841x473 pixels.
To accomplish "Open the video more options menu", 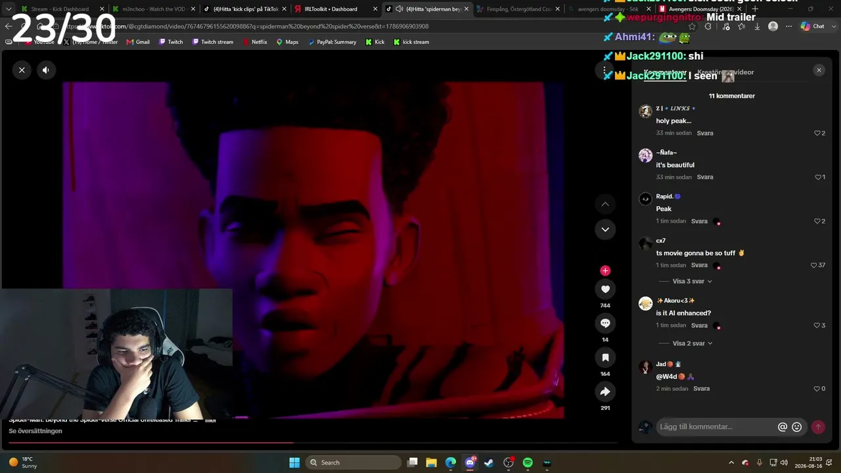I will 604,70.
